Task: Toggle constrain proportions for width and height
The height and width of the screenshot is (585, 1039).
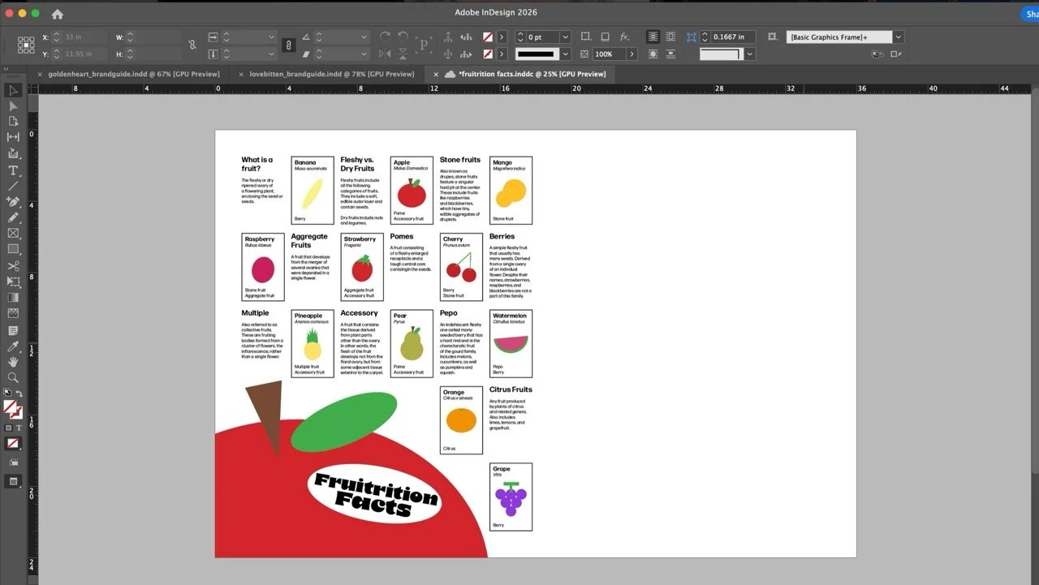Action: (x=192, y=45)
